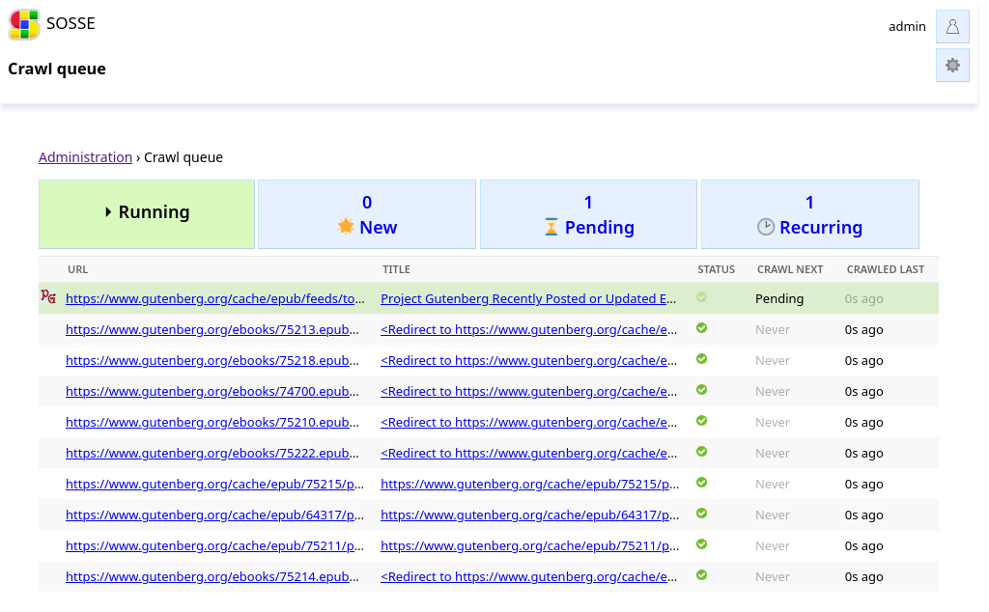The width and height of the screenshot is (989, 612).
Task: Click the Crawl queue page heading
Action: (57, 69)
